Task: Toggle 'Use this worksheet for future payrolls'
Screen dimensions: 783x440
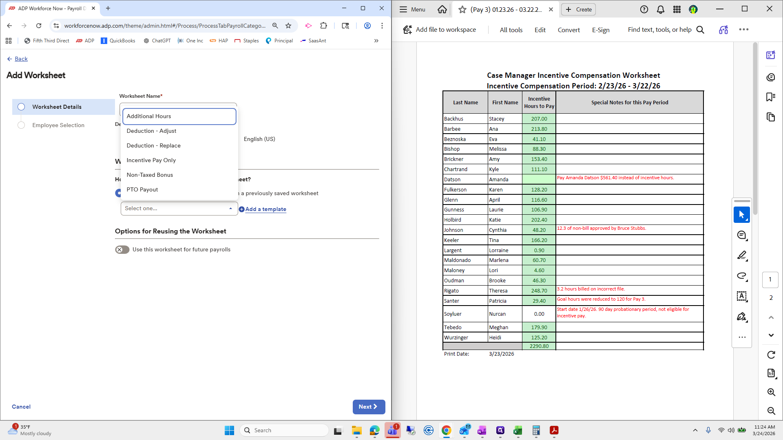Action: [x=122, y=250]
